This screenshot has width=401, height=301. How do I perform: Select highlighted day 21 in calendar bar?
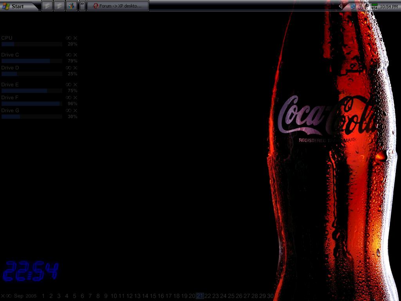[200, 296]
